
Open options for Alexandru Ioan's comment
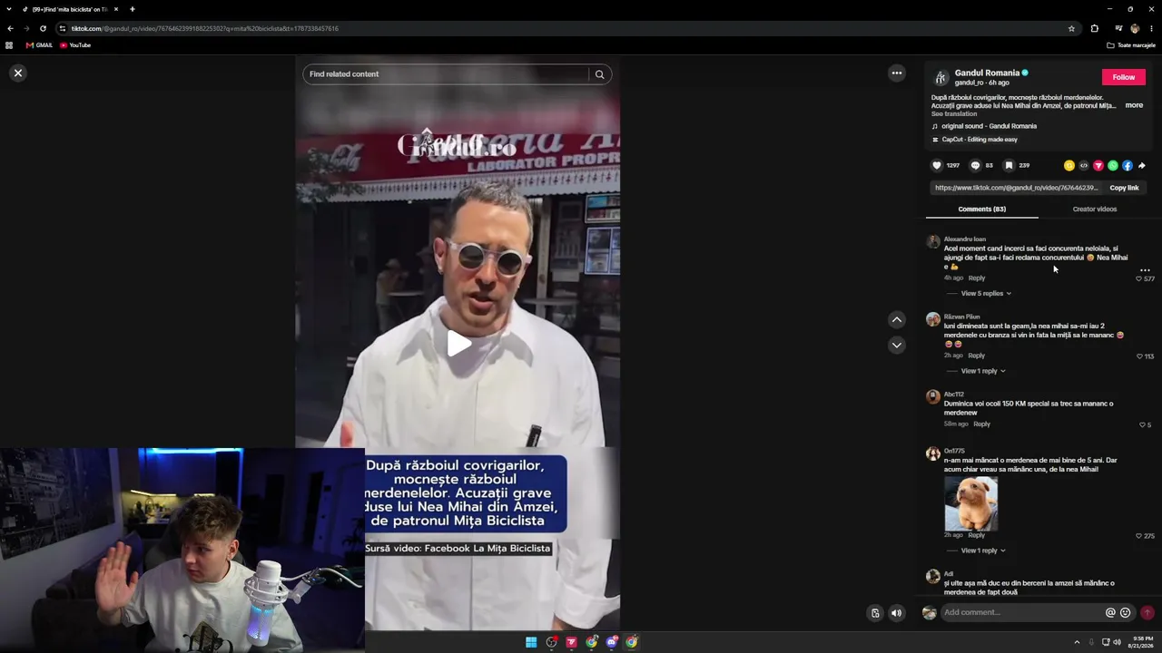pos(1145,270)
